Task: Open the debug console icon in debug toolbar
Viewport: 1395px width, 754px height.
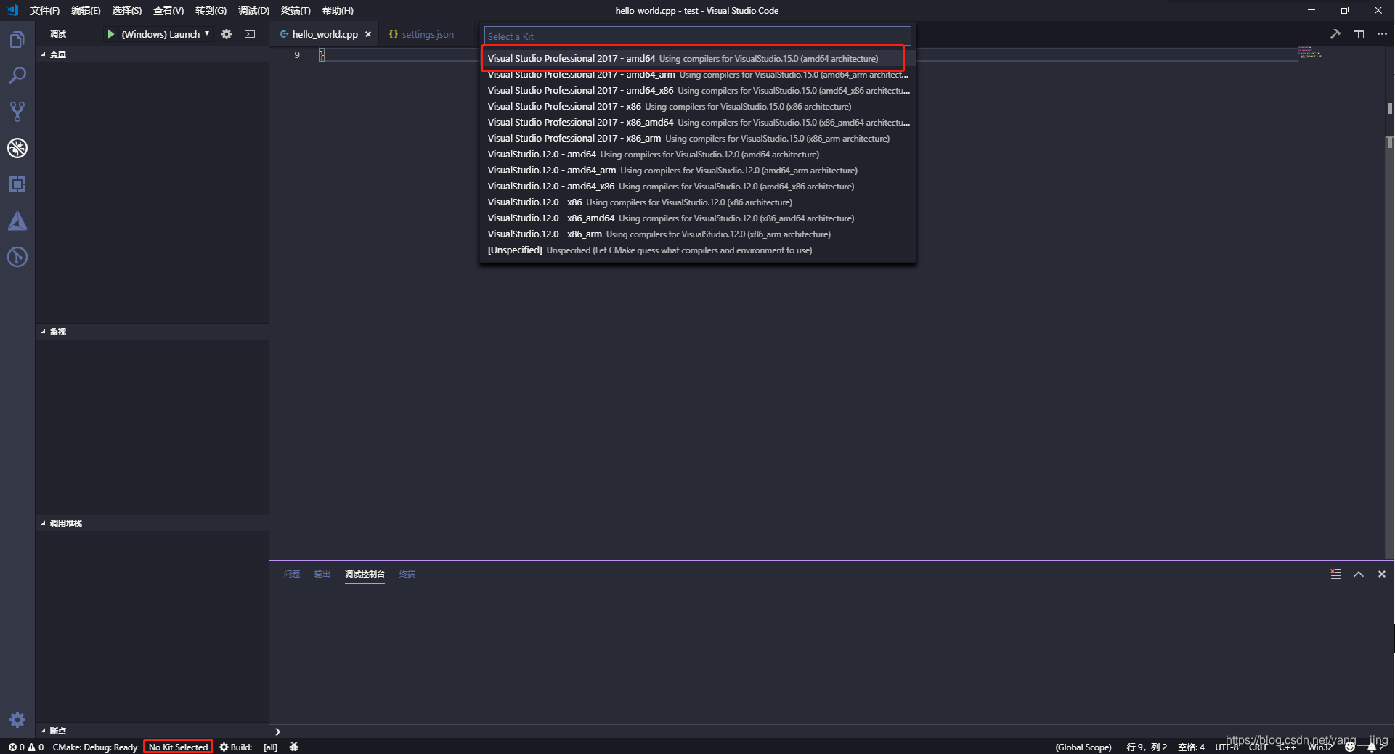Action: [x=250, y=34]
